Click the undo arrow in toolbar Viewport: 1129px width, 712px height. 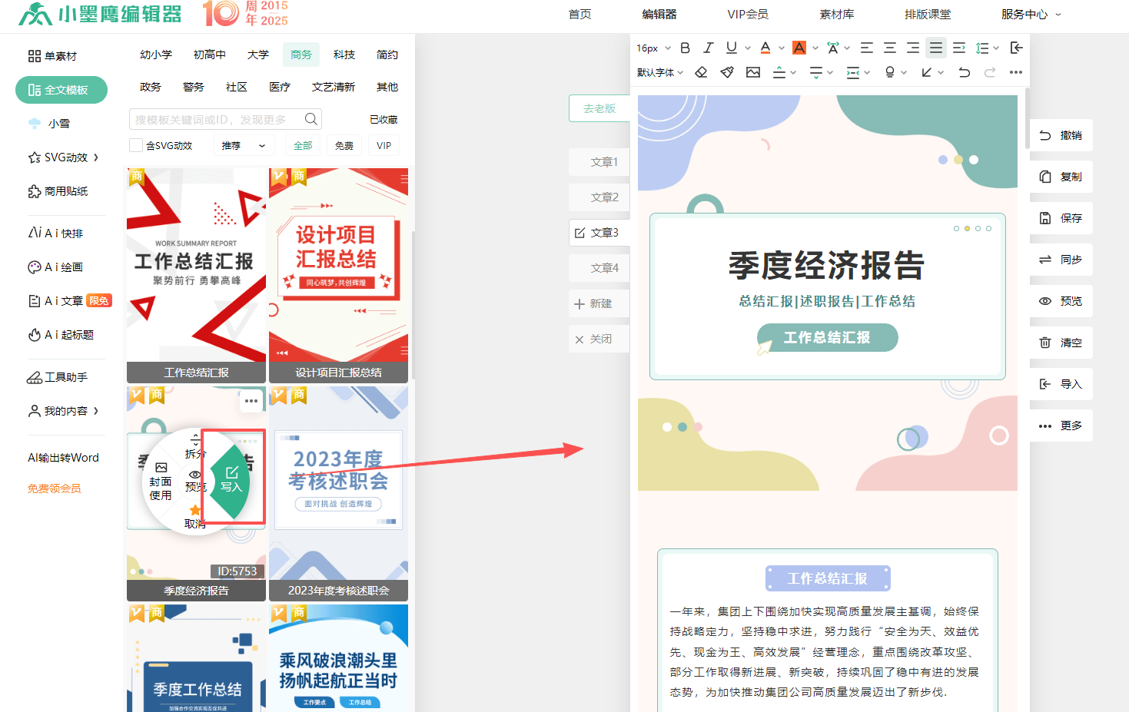click(x=964, y=72)
